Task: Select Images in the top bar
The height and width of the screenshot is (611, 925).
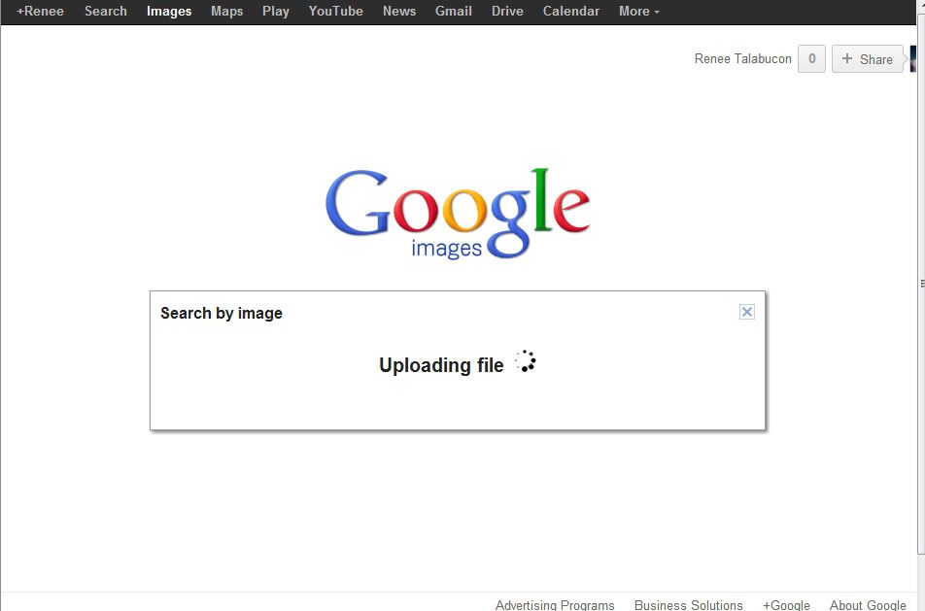Action: point(169,12)
